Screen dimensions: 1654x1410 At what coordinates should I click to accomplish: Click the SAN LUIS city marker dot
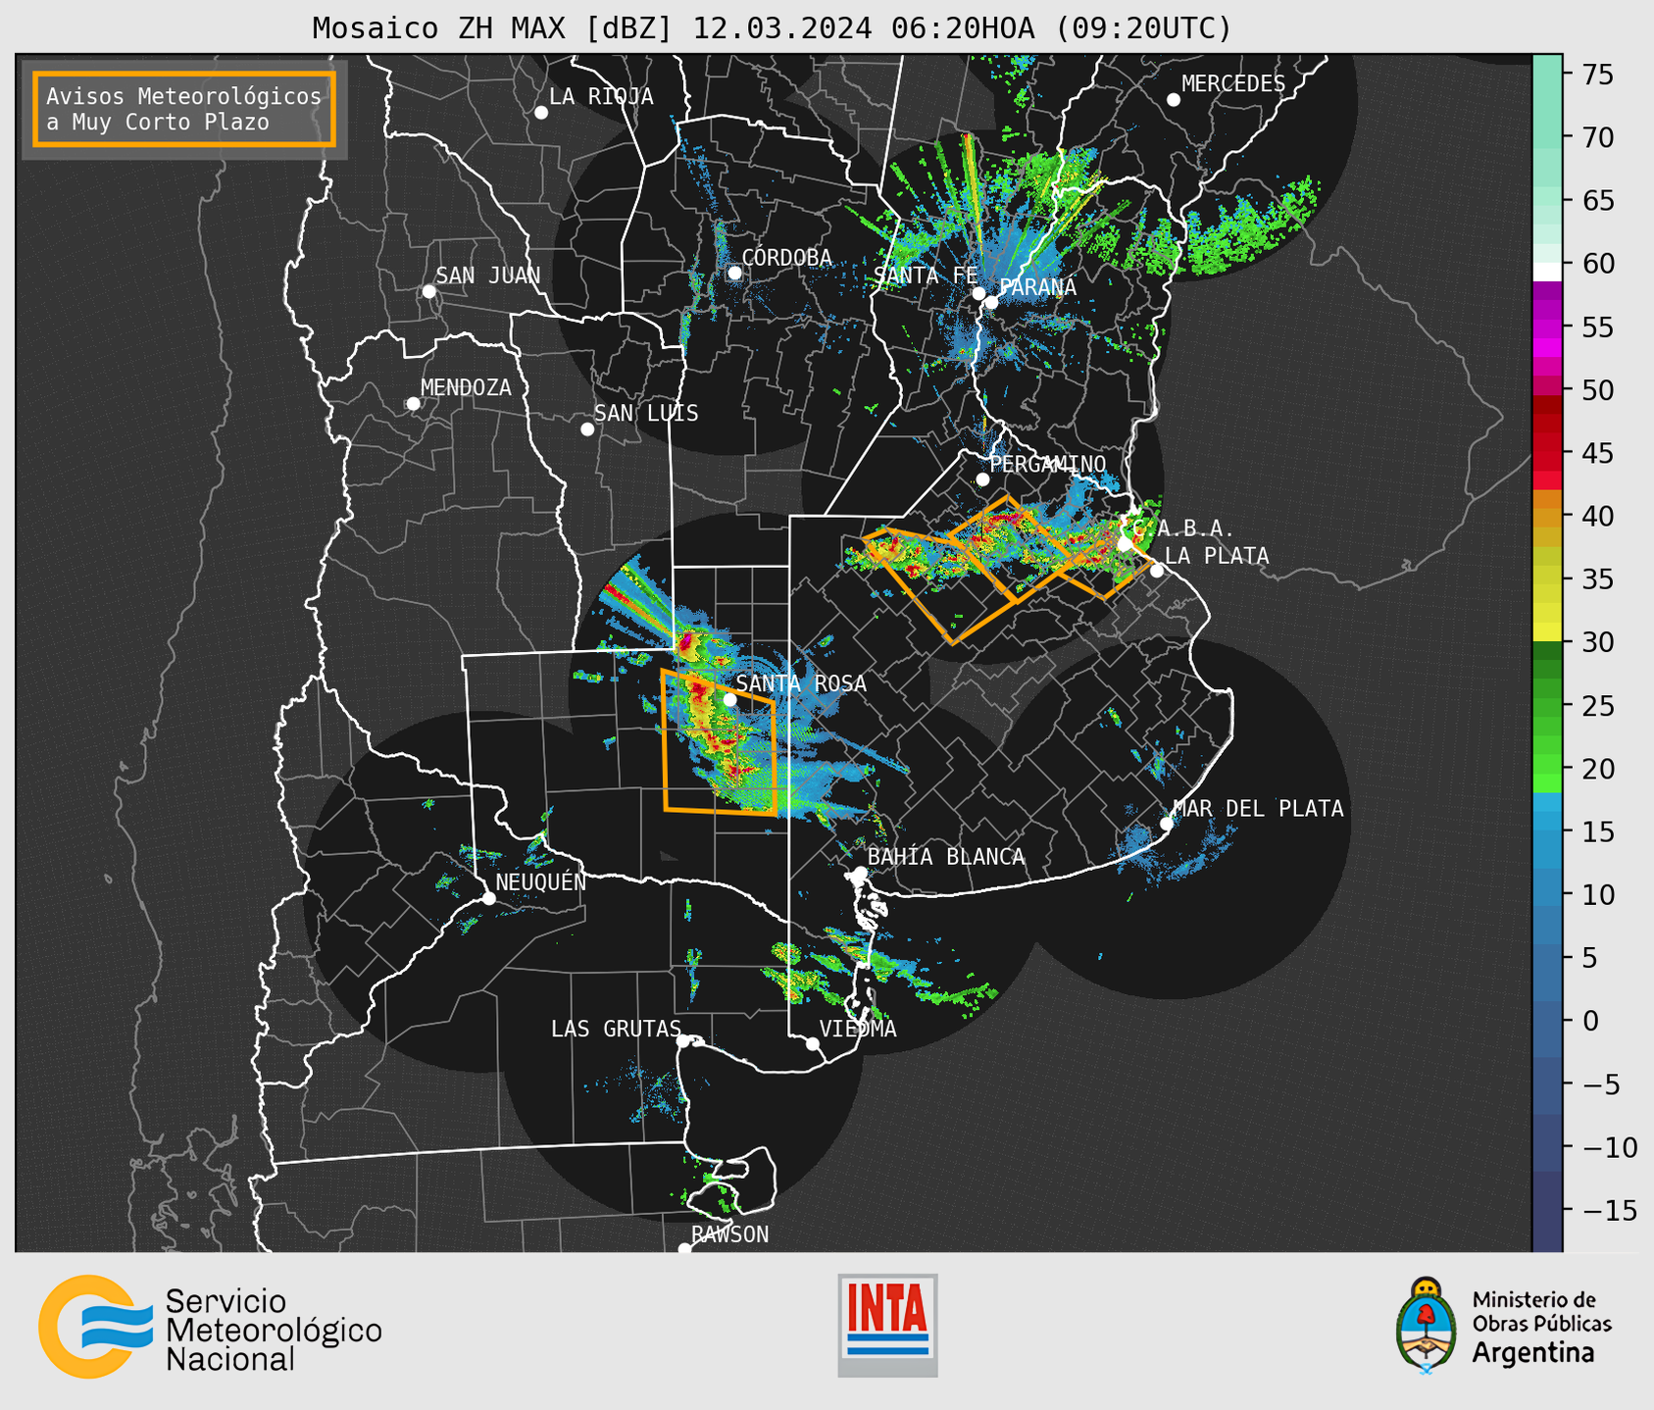click(x=587, y=429)
